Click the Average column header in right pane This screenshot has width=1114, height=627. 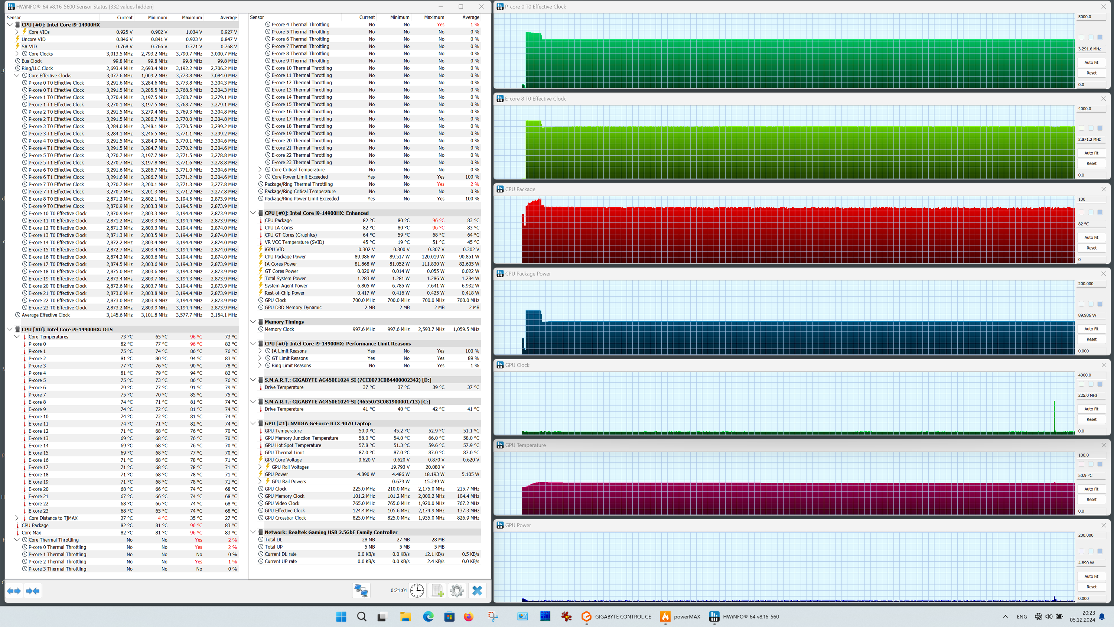click(470, 17)
